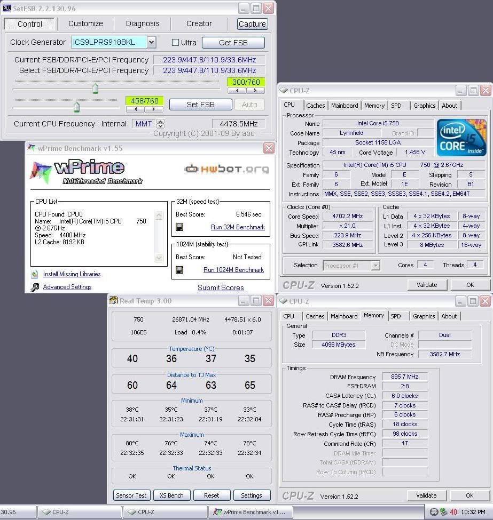Screen dimensions: 493x520
Task: Minimize the Real Temp window
Action: 244,301
